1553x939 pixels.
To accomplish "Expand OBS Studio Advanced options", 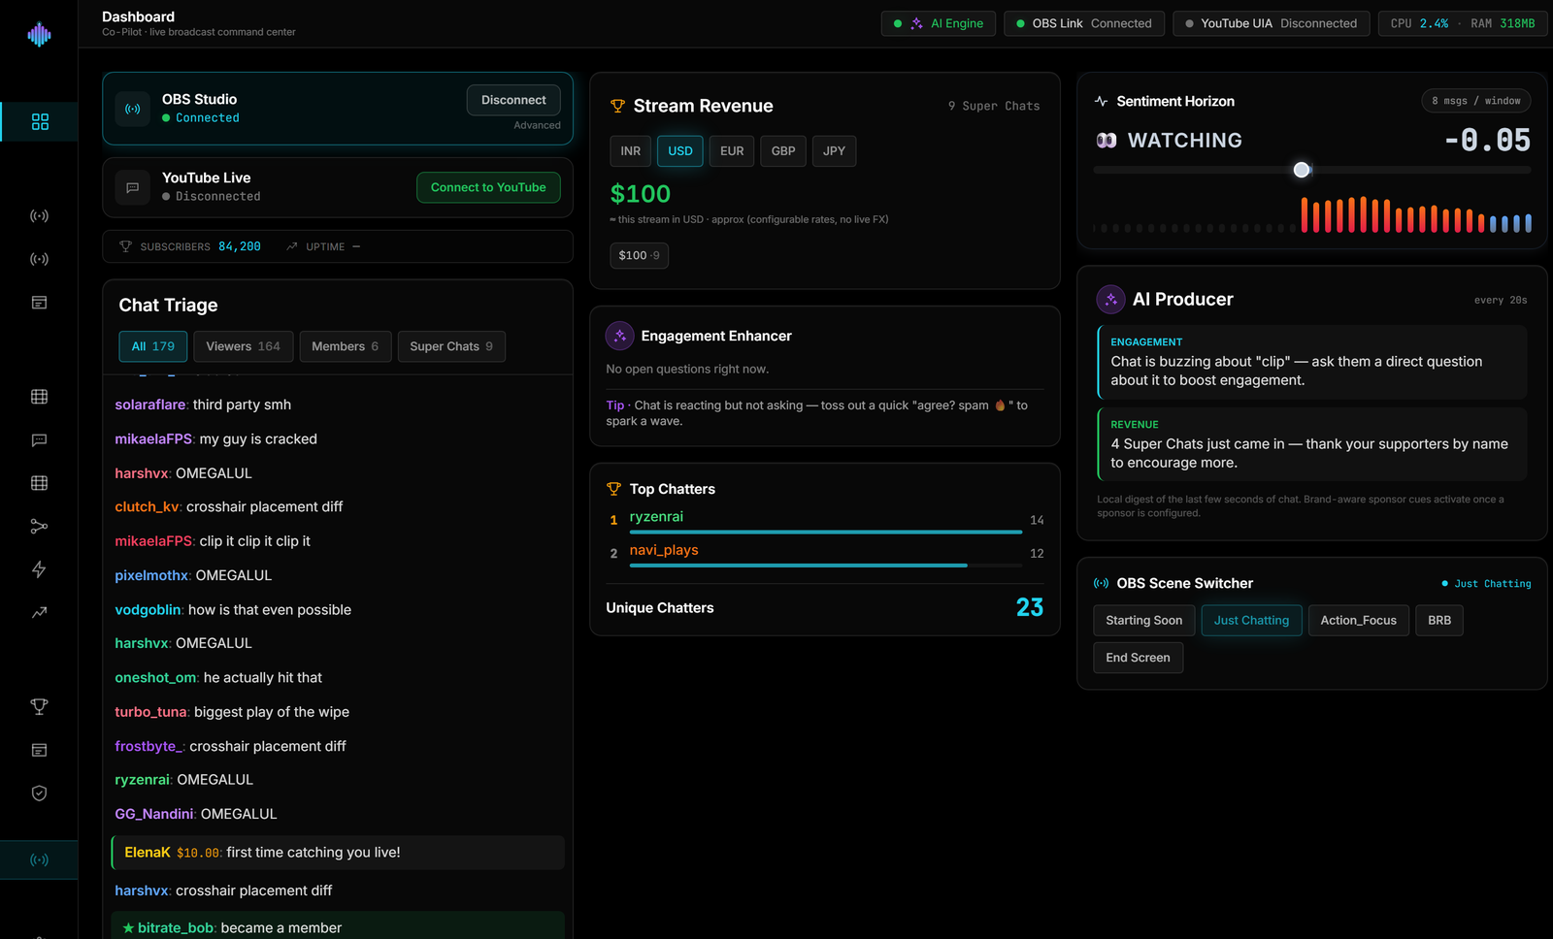I will (537, 125).
